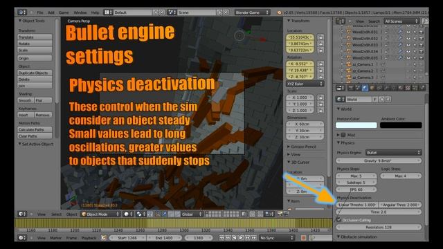Open the Game menu
The height and width of the screenshot is (249, 443).
(64, 12)
